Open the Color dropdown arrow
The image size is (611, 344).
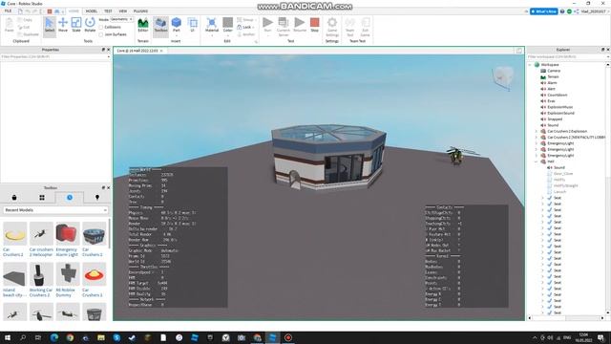227,35
